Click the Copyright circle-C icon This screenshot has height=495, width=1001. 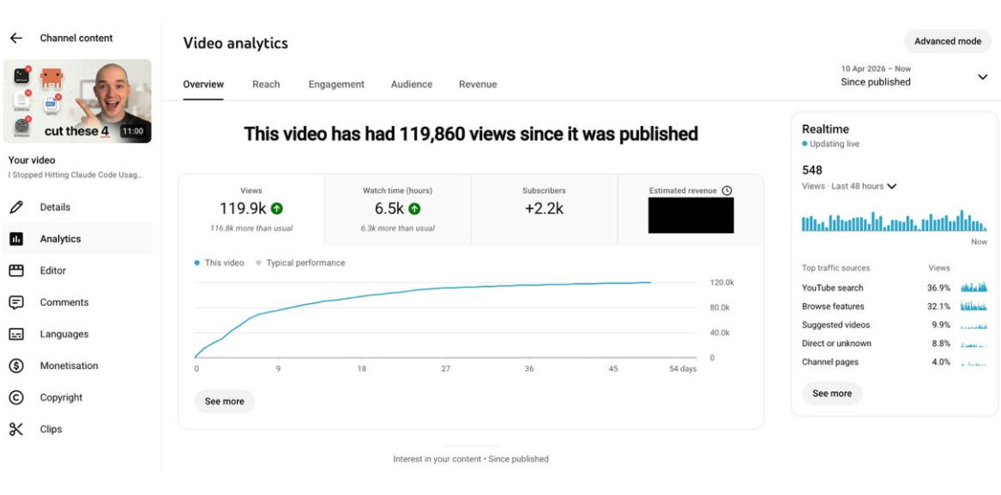(16, 397)
